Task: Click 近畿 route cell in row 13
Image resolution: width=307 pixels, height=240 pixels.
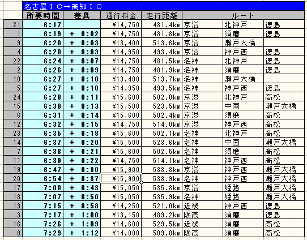Action: 203,206
